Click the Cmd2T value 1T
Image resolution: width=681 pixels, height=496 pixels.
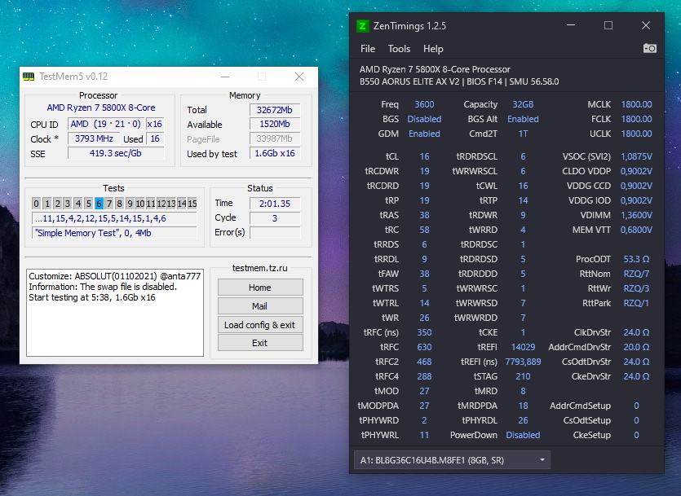[523, 134]
